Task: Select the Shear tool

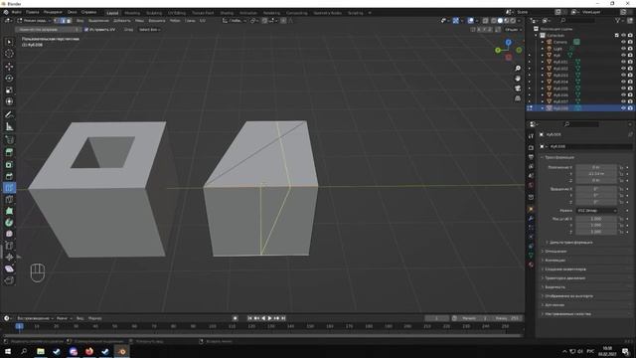Action: 9,268
